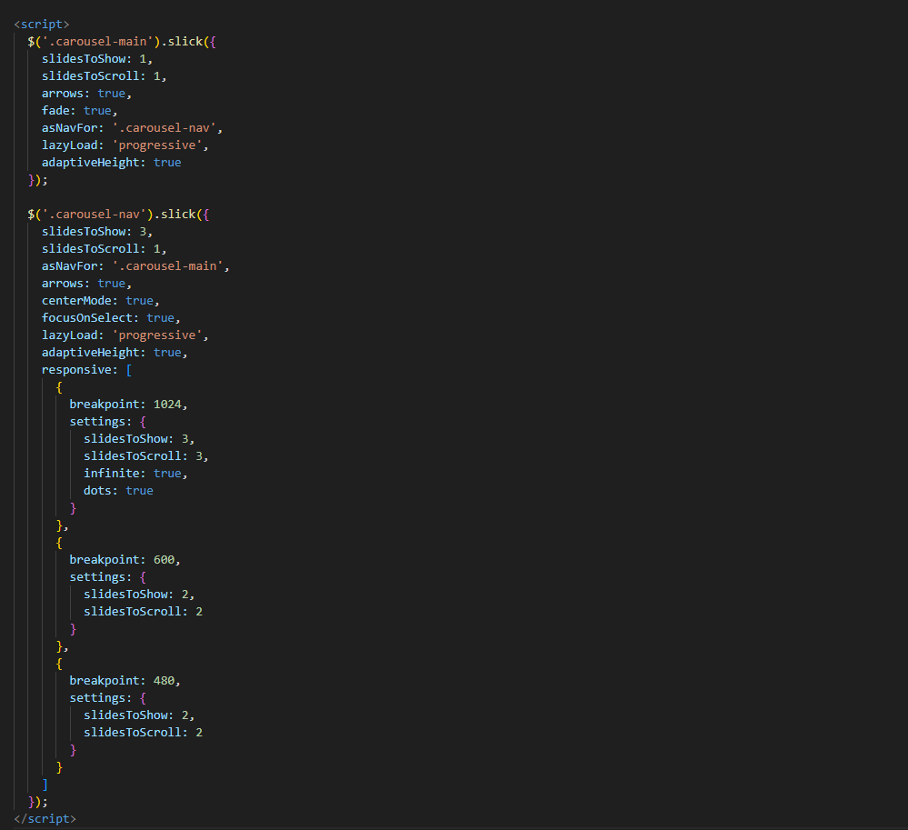Click the true value after focusOnSelect

[x=160, y=318]
